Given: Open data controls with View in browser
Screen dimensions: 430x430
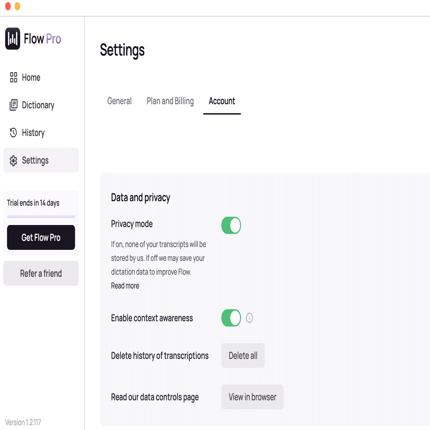Looking at the screenshot, I should [252, 397].
